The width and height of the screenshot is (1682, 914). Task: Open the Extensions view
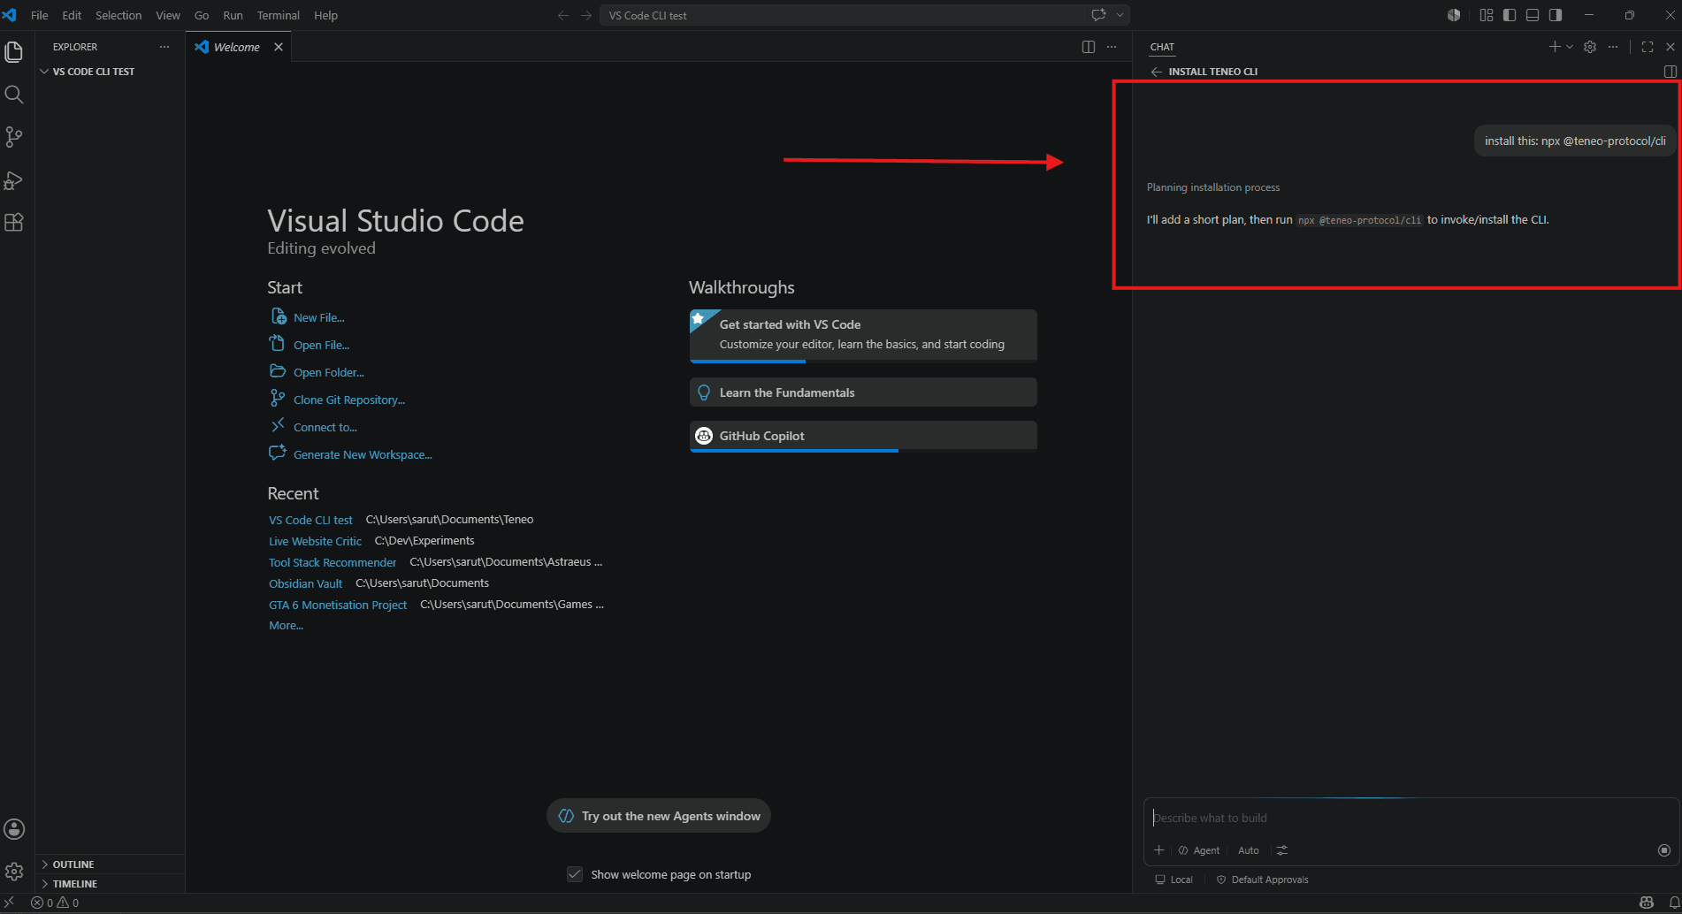pos(14,223)
